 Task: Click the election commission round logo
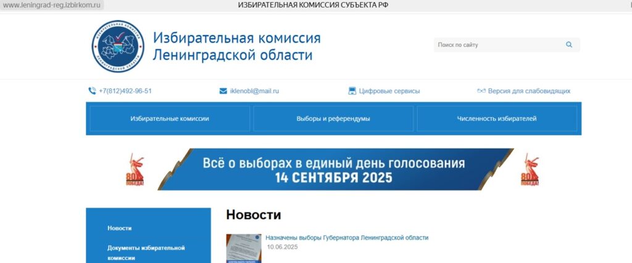coord(117,46)
